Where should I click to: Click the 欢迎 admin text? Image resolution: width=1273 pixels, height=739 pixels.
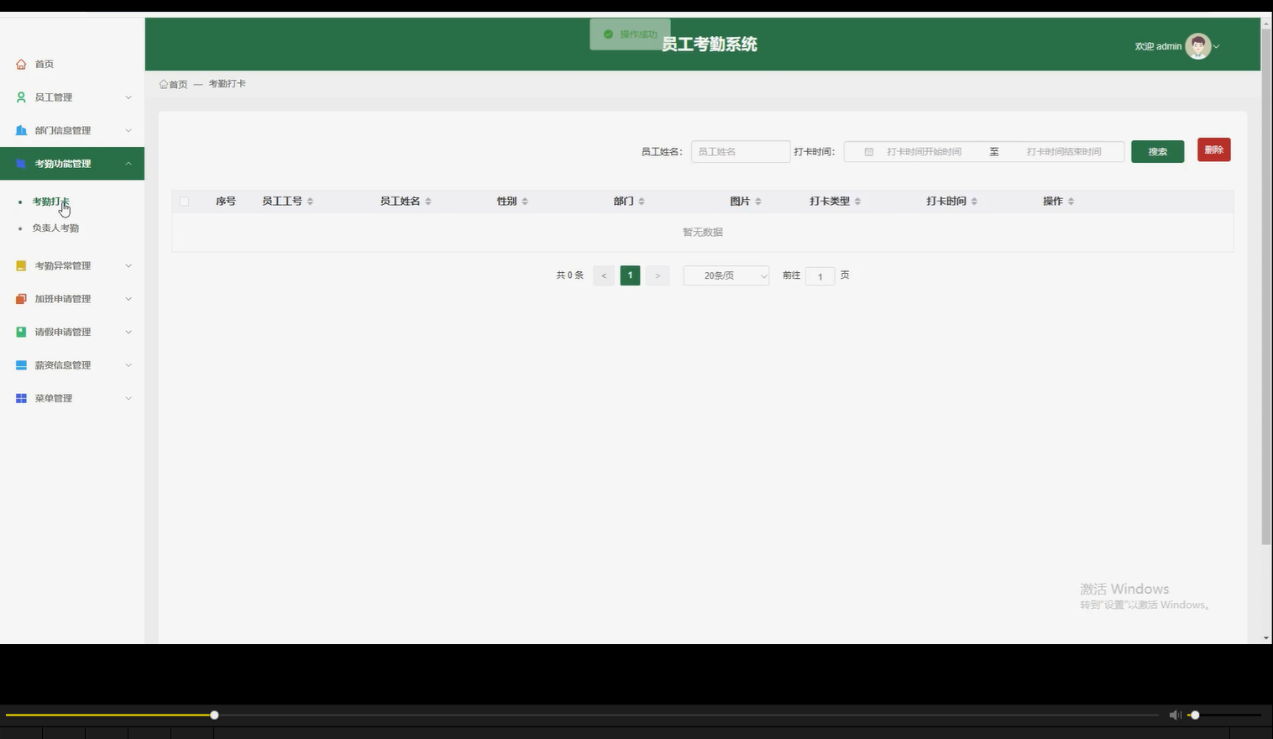(x=1158, y=46)
